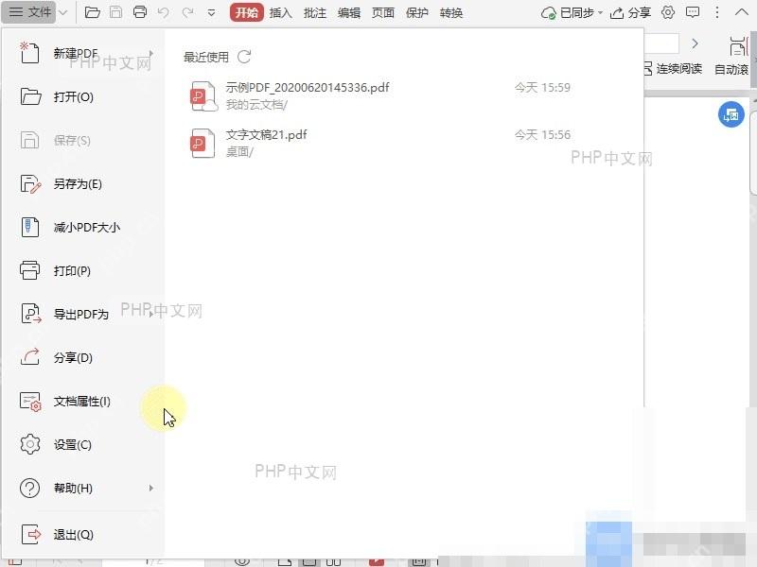
Task: Switch to the 保护 tab
Action: (x=417, y=13)
